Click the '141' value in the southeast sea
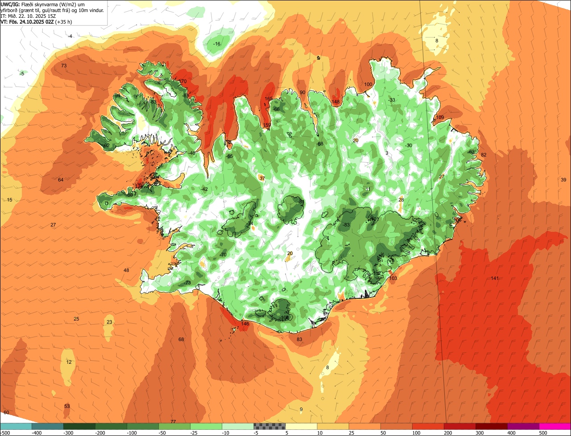Screen dimensions: 571x436 tap(495, 278)
